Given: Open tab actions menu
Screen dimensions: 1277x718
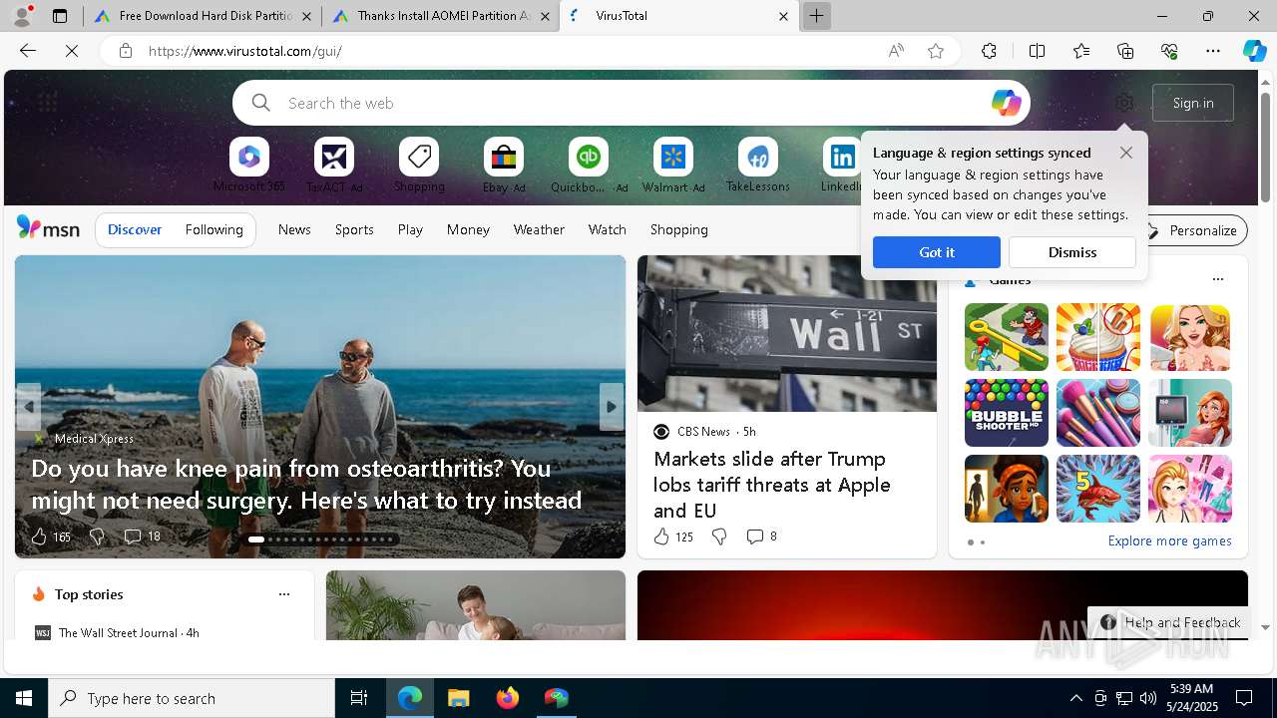Looking at the screenshot, I should tap(60, 16).
